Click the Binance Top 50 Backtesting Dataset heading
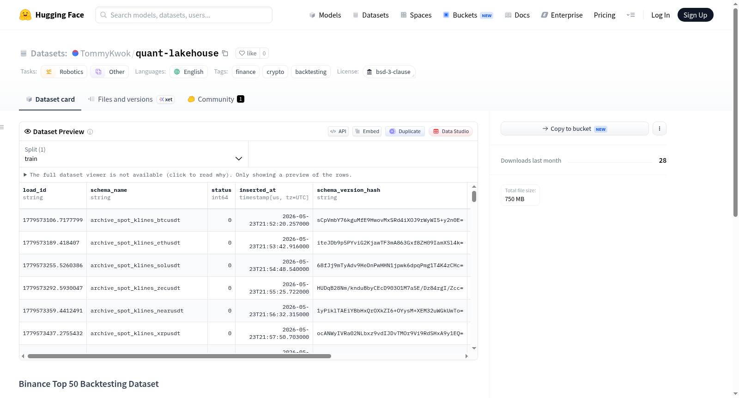 coord(89,384)
